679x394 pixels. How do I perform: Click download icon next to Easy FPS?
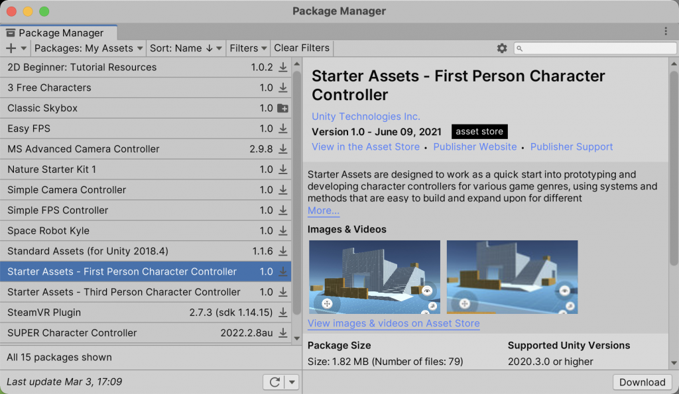pyautogui.click(x=283, y=128)
